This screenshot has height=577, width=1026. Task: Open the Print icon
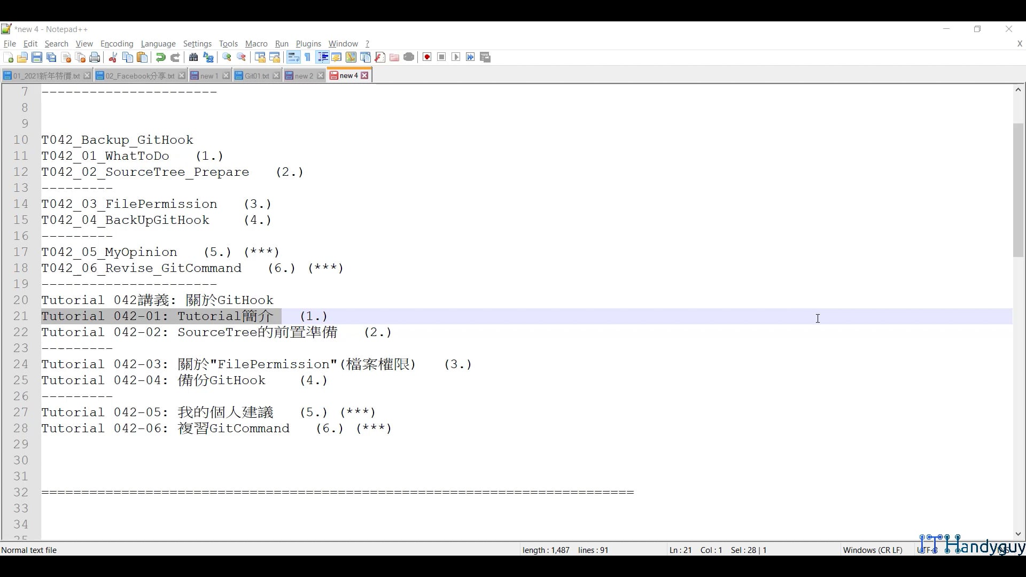pyautogui.click(x=95, y=57)
